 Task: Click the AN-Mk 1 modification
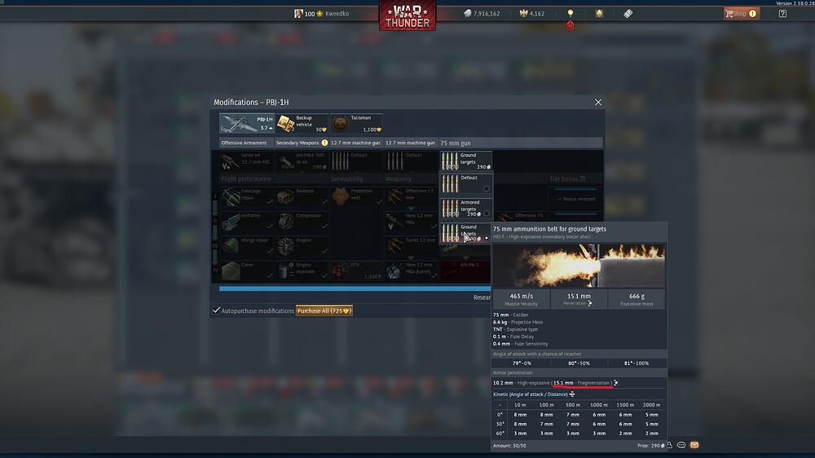(465, 271)
